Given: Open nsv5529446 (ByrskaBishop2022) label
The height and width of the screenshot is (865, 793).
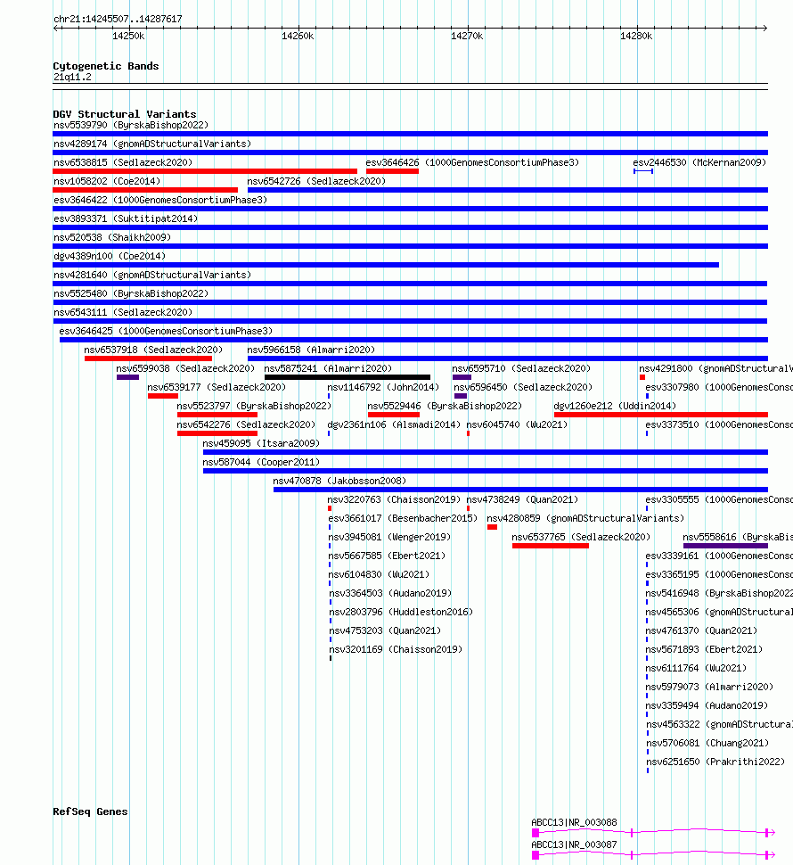Looking at the screenshot, I should (445, 407).
